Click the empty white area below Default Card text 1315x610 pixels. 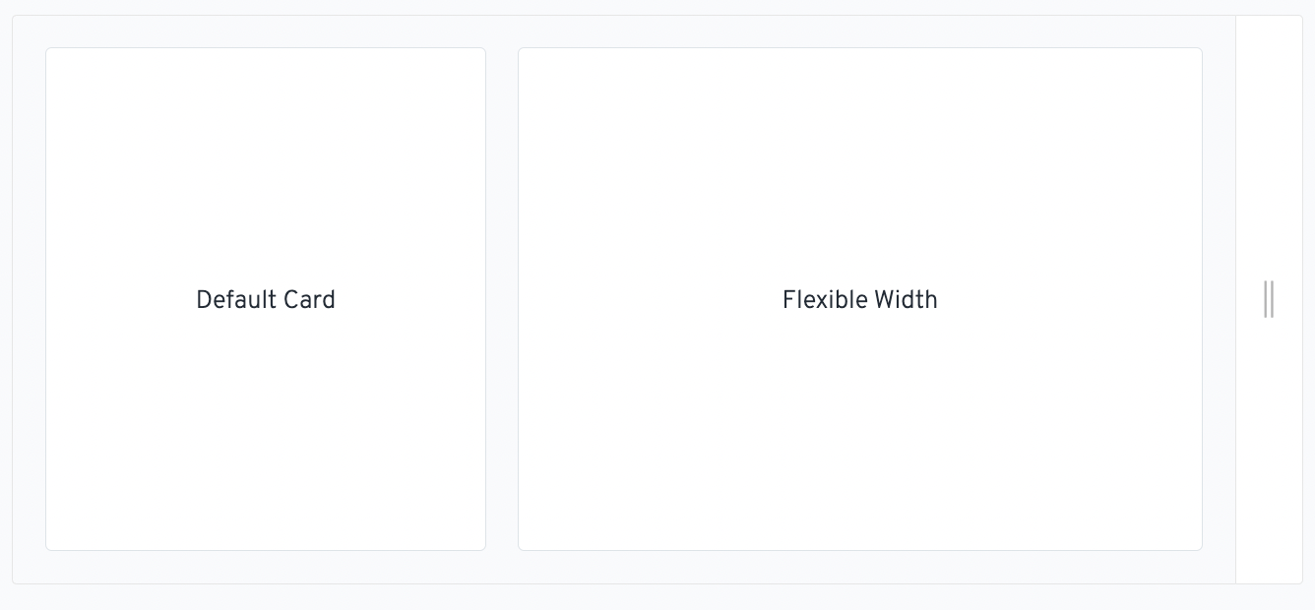click(266, 431)
